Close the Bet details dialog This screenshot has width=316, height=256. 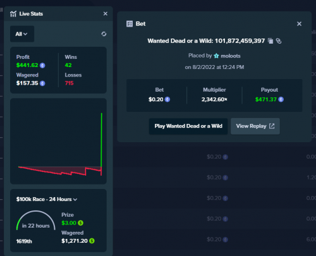pyautogui.click(x=299, y=24)
